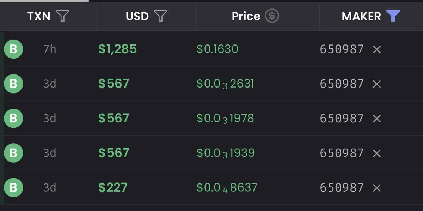Remove maker filter X on $227 row
Screen dimensions: 423x211
click(x=377, y=187)
